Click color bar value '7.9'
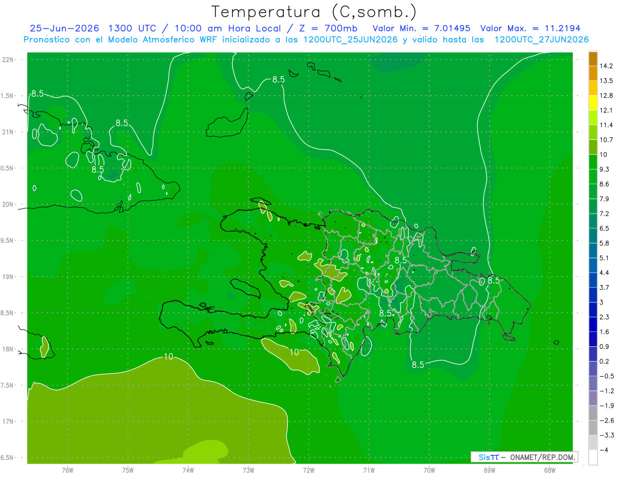Viewport: 617px width, 477px height. pyautogui.click(x=605, y=199)
